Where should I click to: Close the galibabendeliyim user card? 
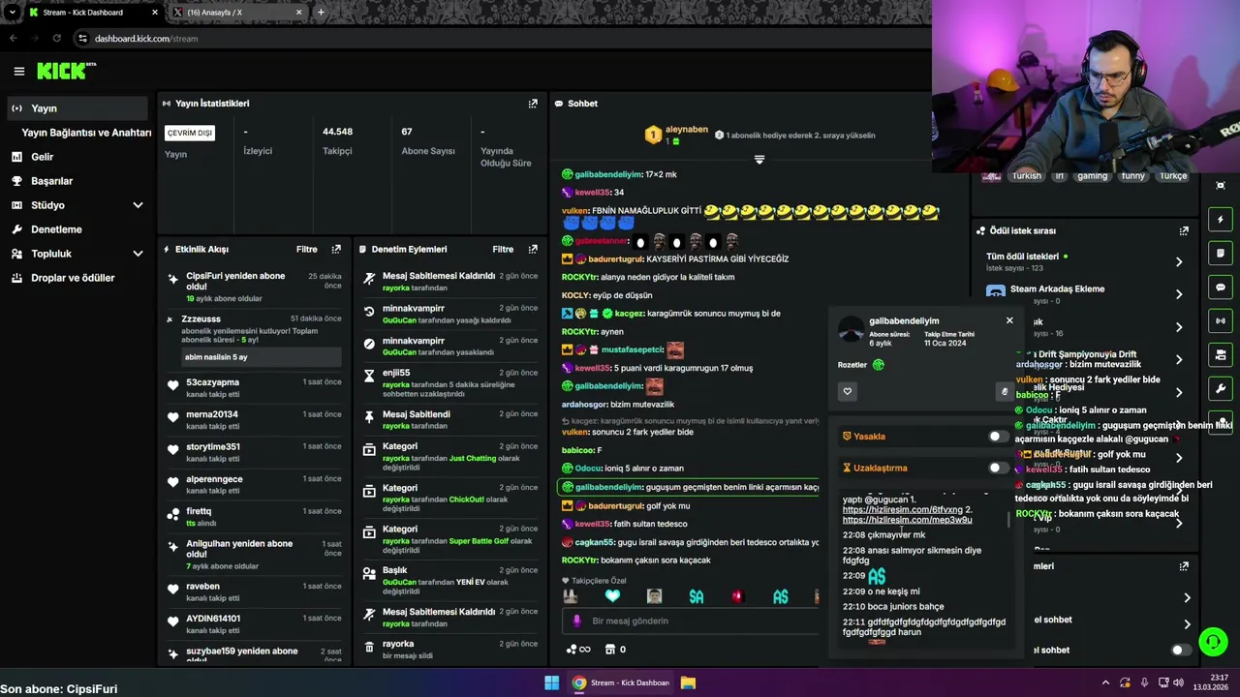(x=1009, y=320)
